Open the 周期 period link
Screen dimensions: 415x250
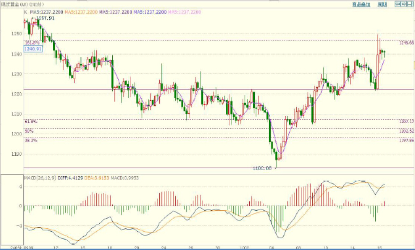click(382, 5)
